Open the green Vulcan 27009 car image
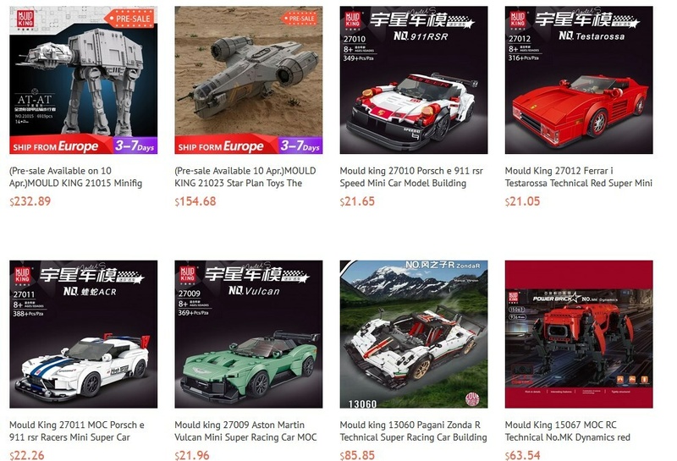Viewport: 677px width, 461px height. [x=249, y=334]
